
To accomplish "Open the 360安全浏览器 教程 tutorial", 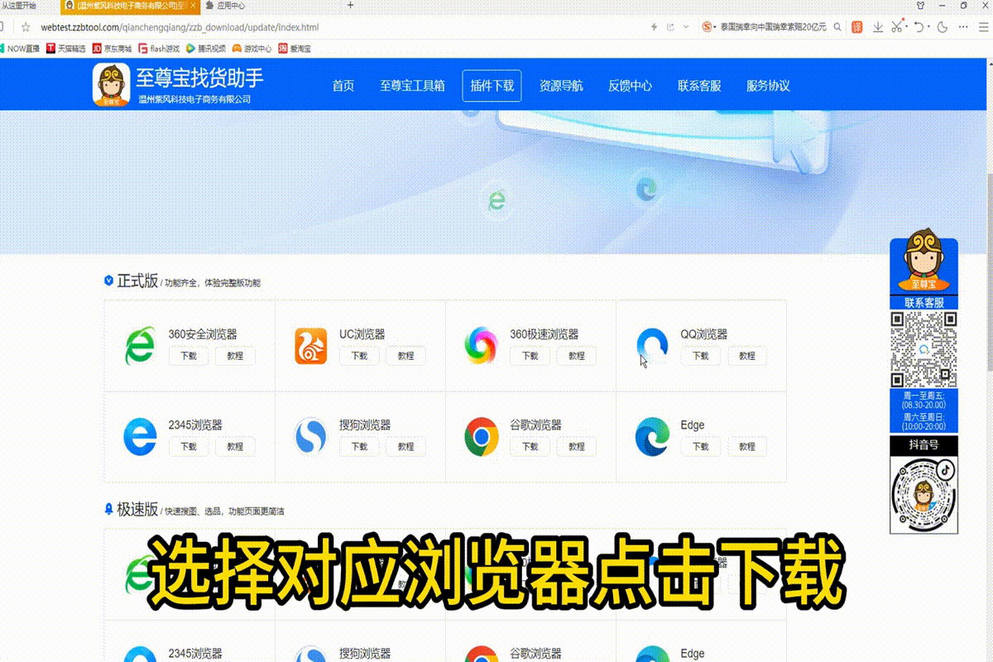I will (235, 356).
